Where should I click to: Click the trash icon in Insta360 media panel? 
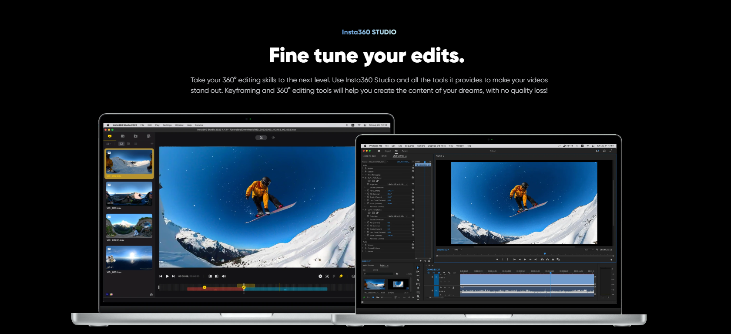tap(151, 295)
